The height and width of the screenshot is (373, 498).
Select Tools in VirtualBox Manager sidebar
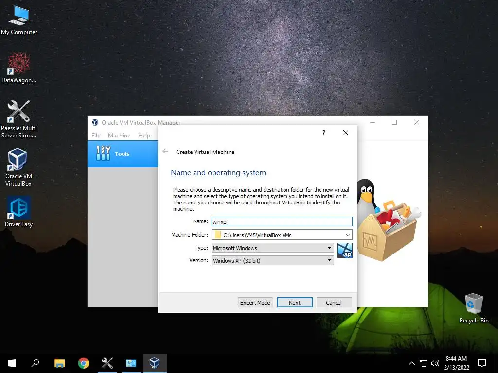[123, 154]
